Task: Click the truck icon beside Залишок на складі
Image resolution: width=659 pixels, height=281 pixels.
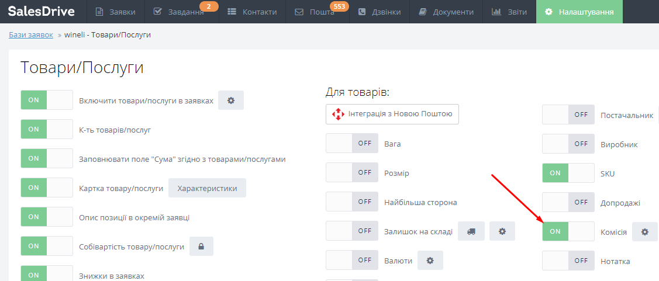Action: coord(471,231)
